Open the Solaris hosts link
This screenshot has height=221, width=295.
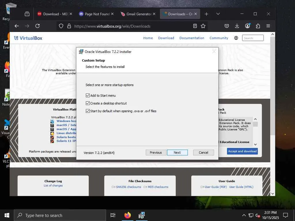click(66, 137)
